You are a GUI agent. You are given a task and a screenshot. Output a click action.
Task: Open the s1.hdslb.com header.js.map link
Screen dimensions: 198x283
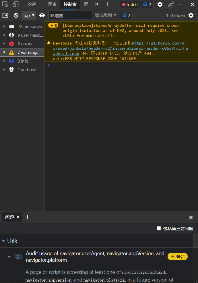coord(121,48)
